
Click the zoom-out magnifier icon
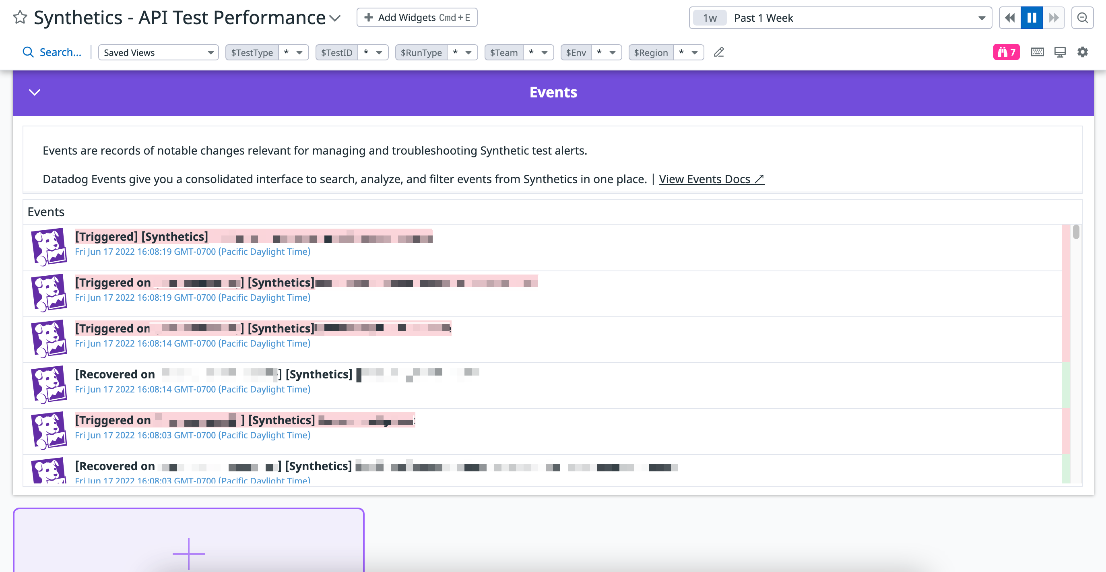click(1082, 18)
